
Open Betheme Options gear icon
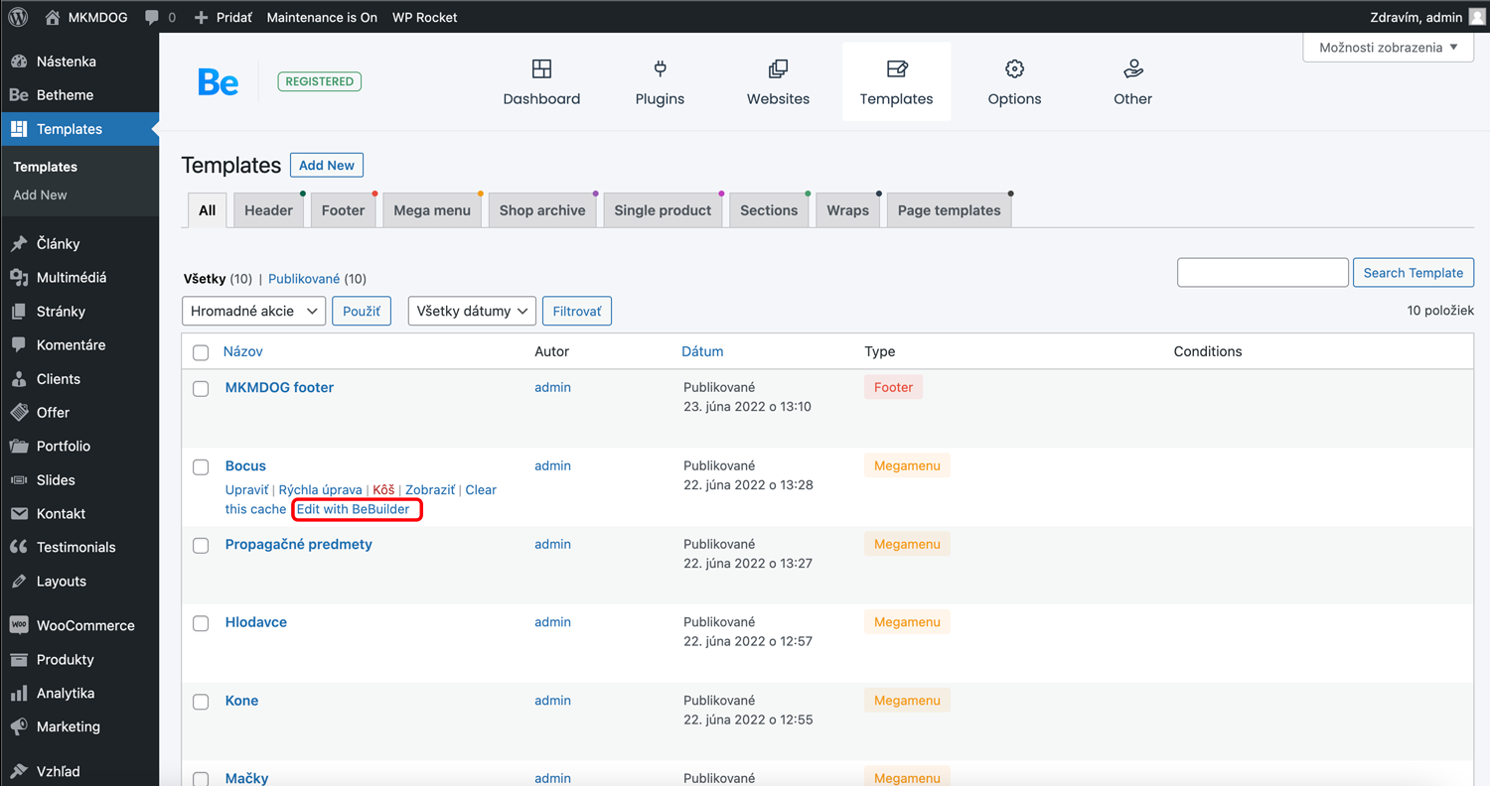[1014, 68]
